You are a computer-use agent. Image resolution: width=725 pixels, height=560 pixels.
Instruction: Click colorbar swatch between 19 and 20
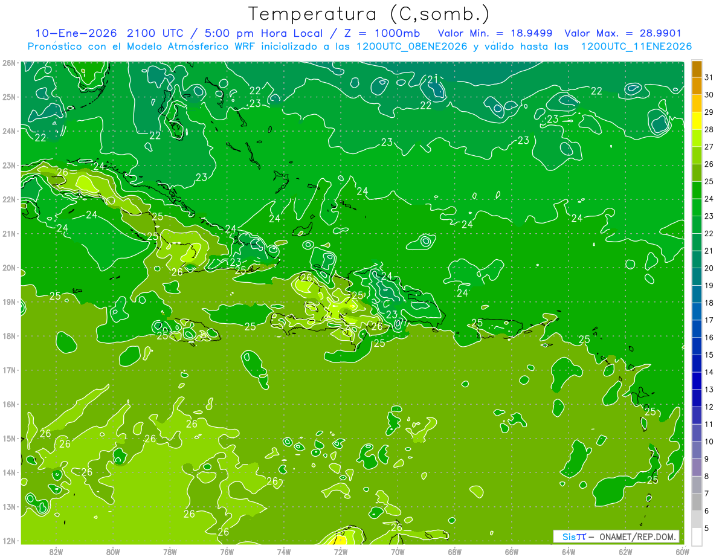(x=697, y=277)
